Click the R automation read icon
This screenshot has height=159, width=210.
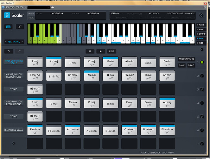(x=11, y=7)
